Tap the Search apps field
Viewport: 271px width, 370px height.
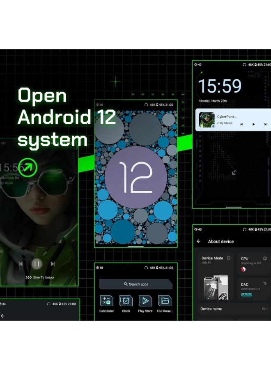[x=136, y=284]
